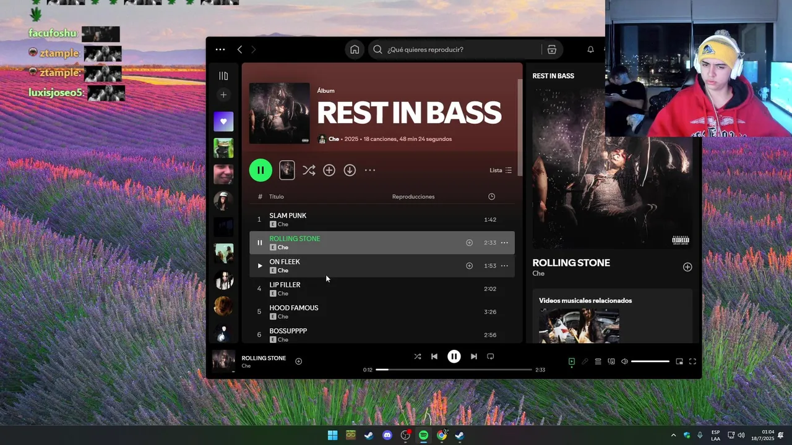Viewport: 792px width, 445px height.
Task: Sort by Título column header
Action: click(277, 197)
